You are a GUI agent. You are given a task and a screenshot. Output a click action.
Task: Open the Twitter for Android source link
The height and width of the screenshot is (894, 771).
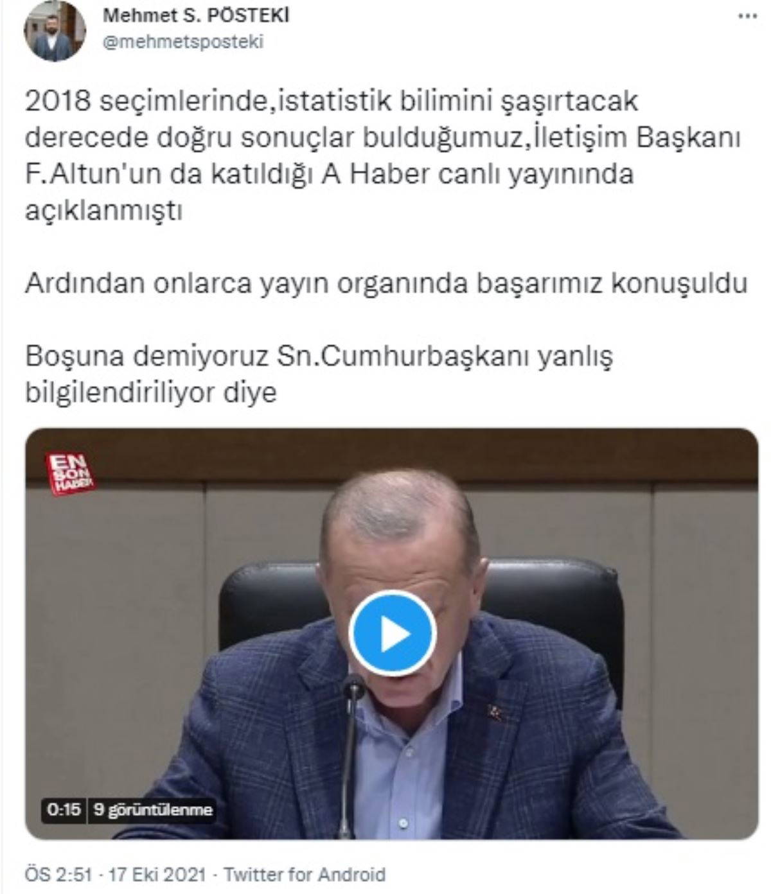tap(305, 875)
